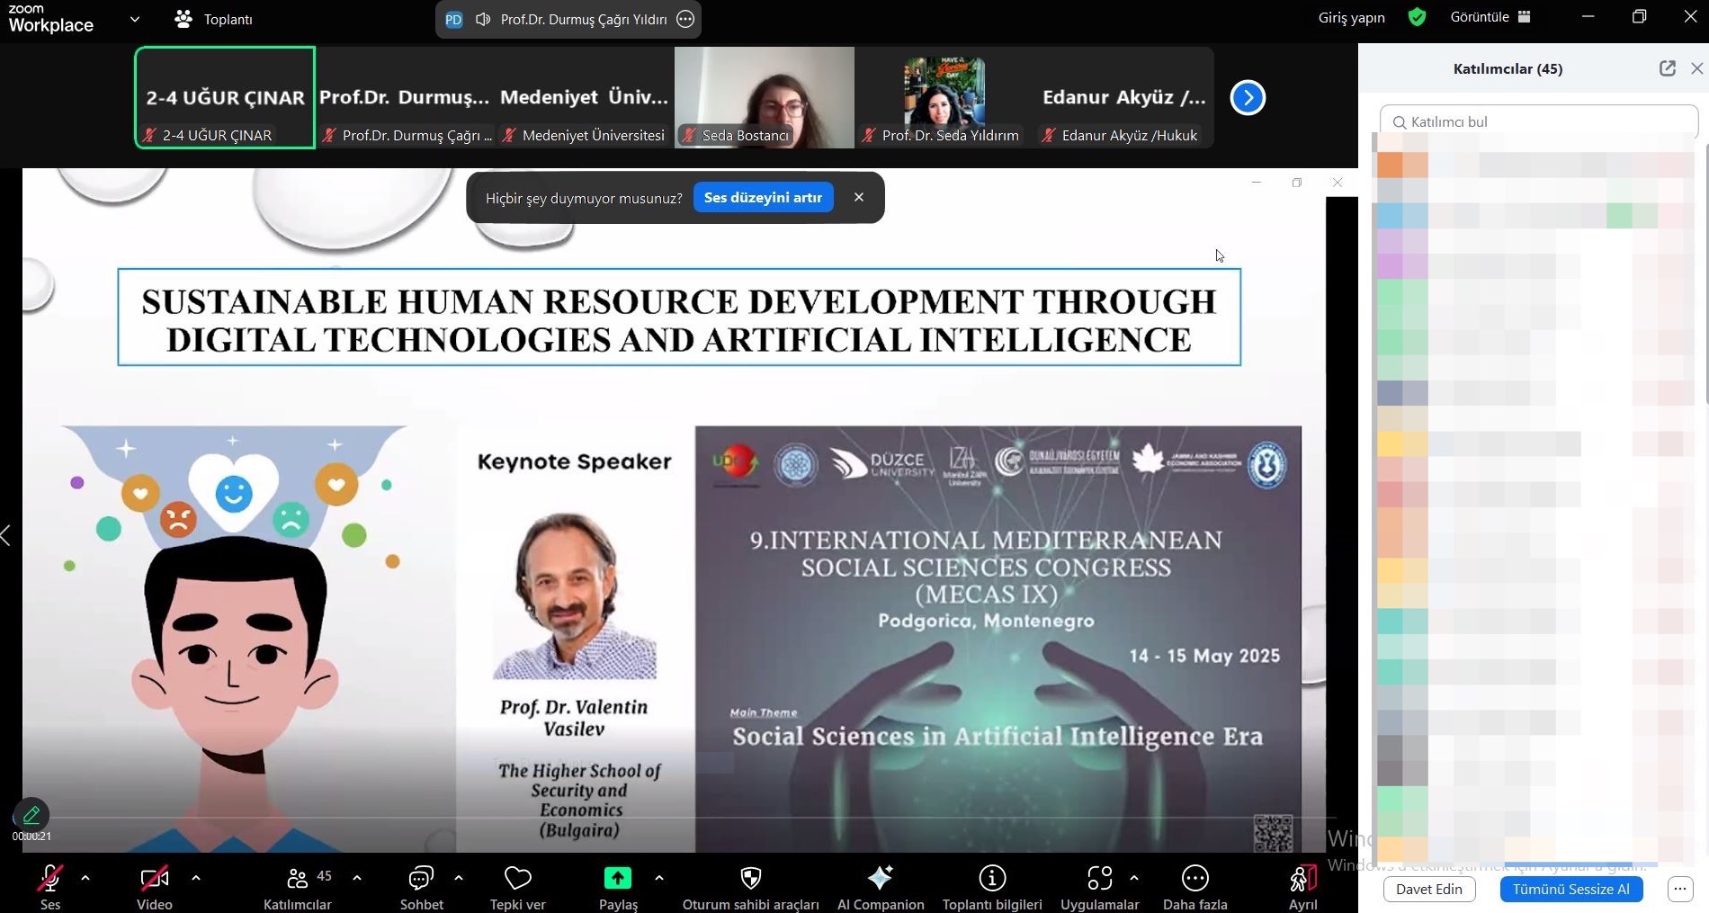The width and height of the screenshot is (1709, 913).
Task: Pop out the Katılımcılar panel
Action: pos(1668,68)
